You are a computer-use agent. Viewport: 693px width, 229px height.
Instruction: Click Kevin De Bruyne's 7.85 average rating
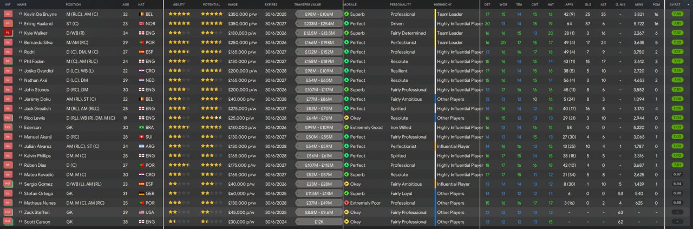pyautogui.click(x=677, y=14)
